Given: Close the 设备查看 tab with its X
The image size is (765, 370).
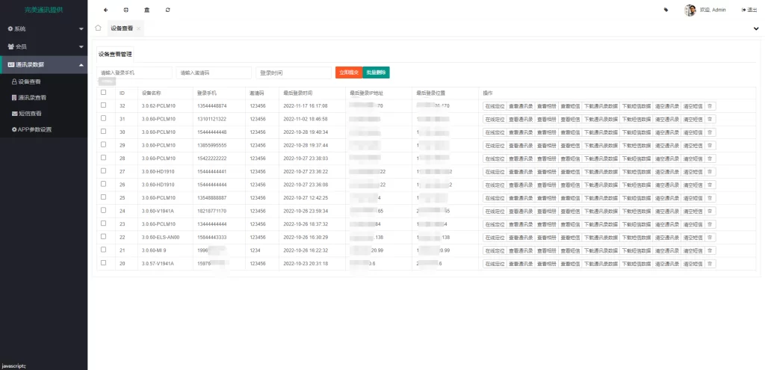Looking at the screenshot, I should pyautogui.click(x=139, y=28).
